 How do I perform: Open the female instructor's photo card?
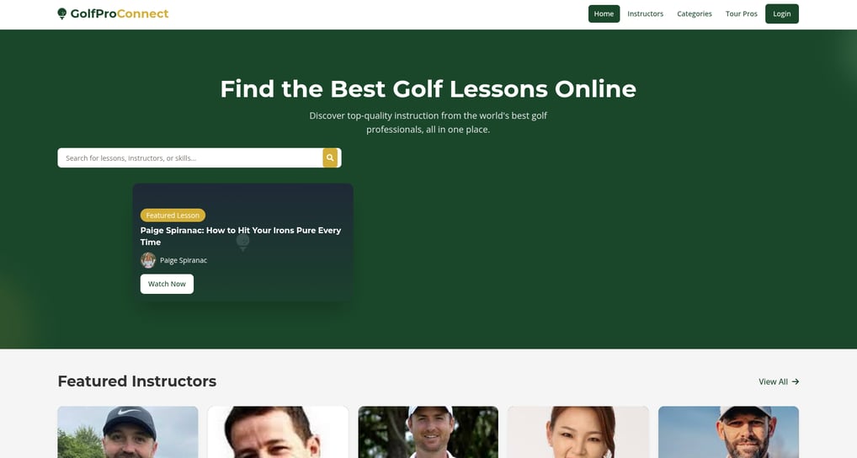[x=578, y=432]
